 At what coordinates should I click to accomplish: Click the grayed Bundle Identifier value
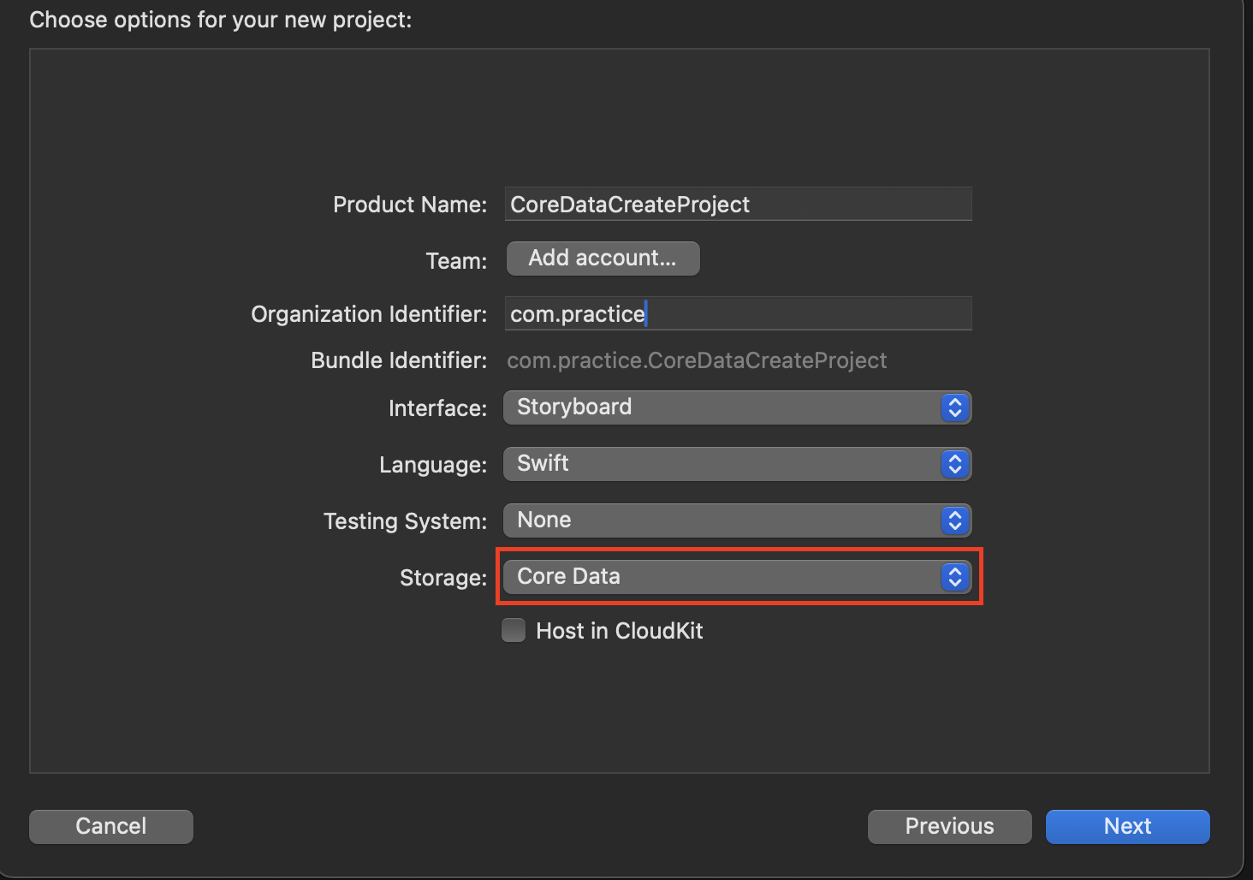coord(697,360)
